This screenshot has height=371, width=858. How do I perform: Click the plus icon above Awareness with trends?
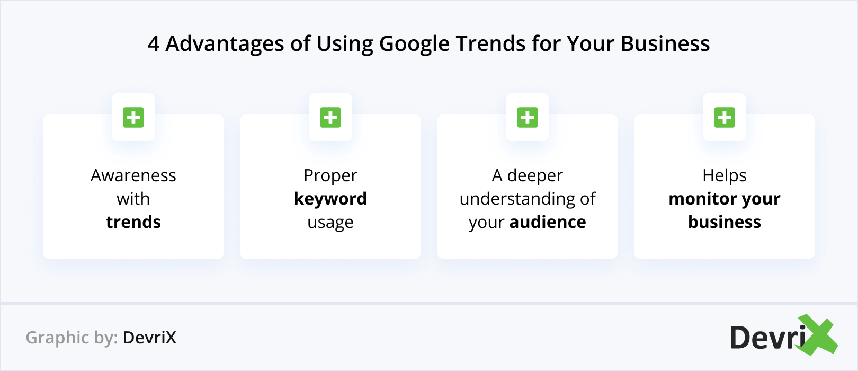[x=133, y=117]
